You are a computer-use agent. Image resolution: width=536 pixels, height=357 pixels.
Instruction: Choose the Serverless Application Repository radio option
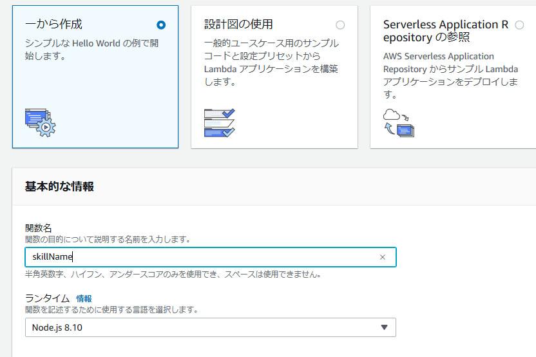pos(519,25)
